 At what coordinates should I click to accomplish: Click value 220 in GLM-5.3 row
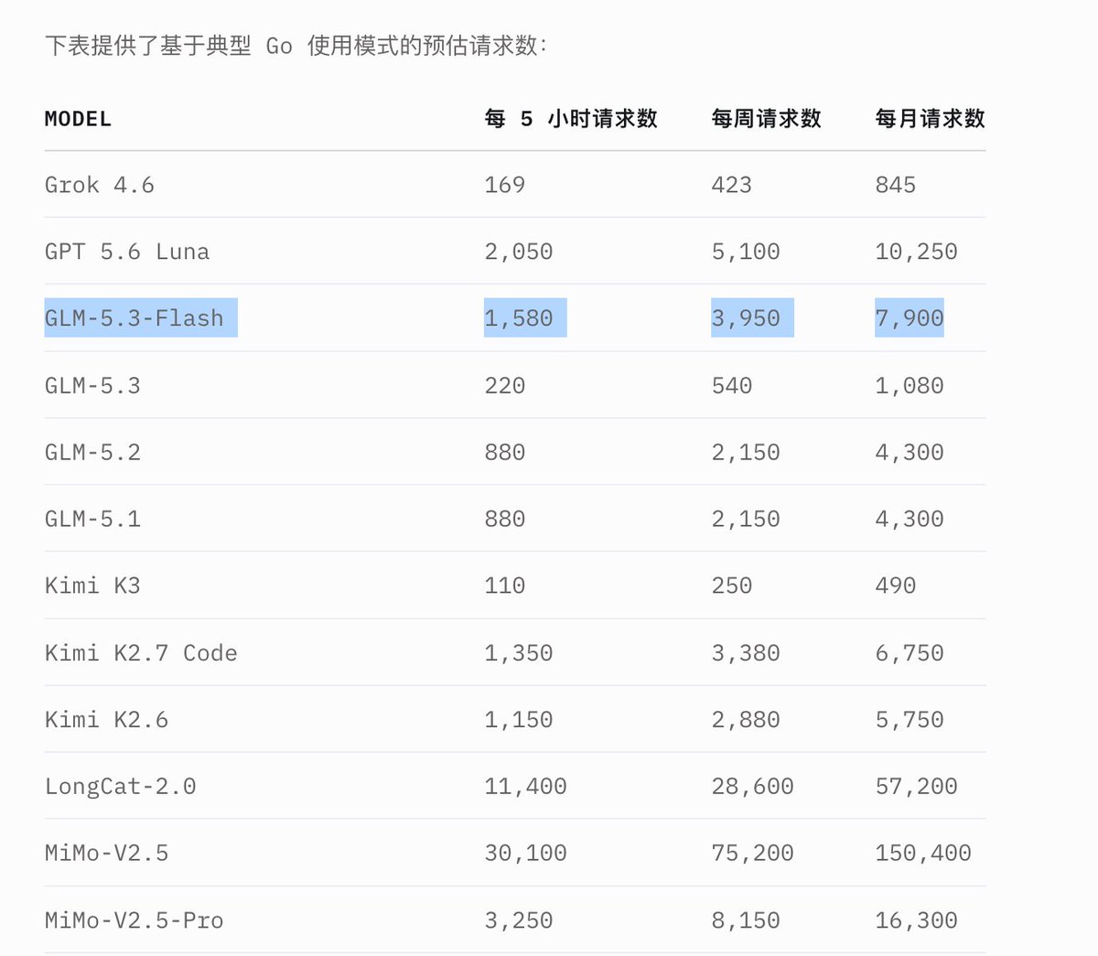(x=504, y=385)
